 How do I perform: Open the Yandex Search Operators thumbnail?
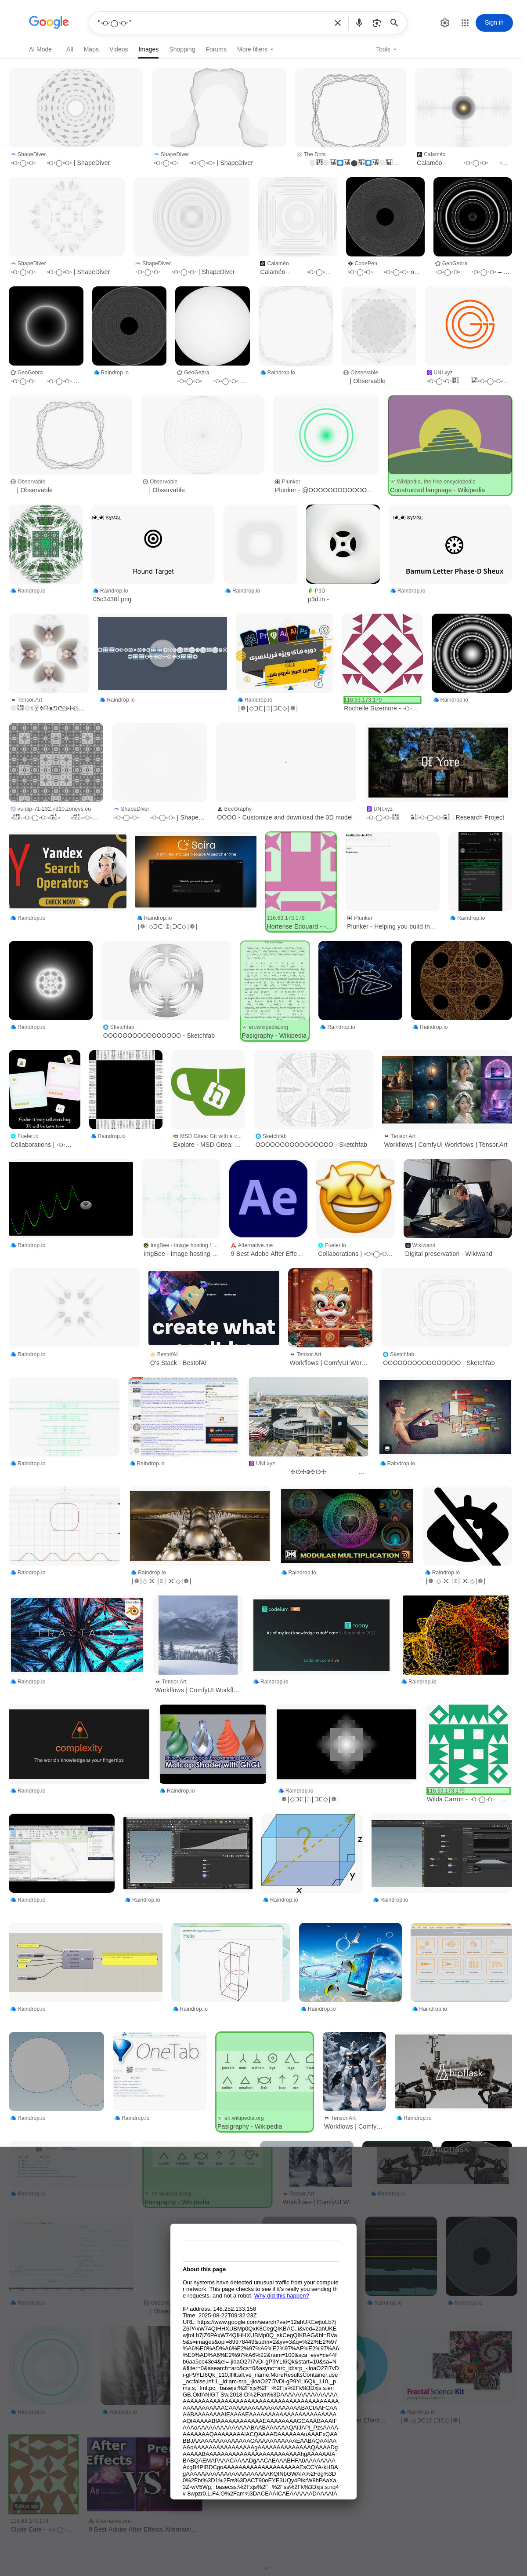tap(68, 872)
